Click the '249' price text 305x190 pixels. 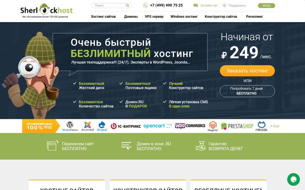tap(244, 52)
